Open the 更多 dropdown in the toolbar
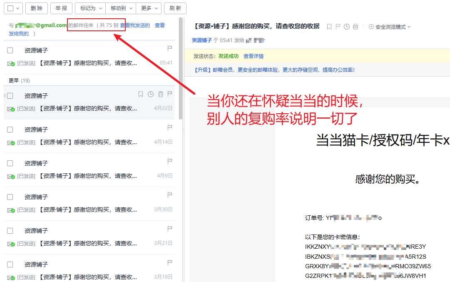The height and width of the screenshot is (282, 450). [149, 8]
